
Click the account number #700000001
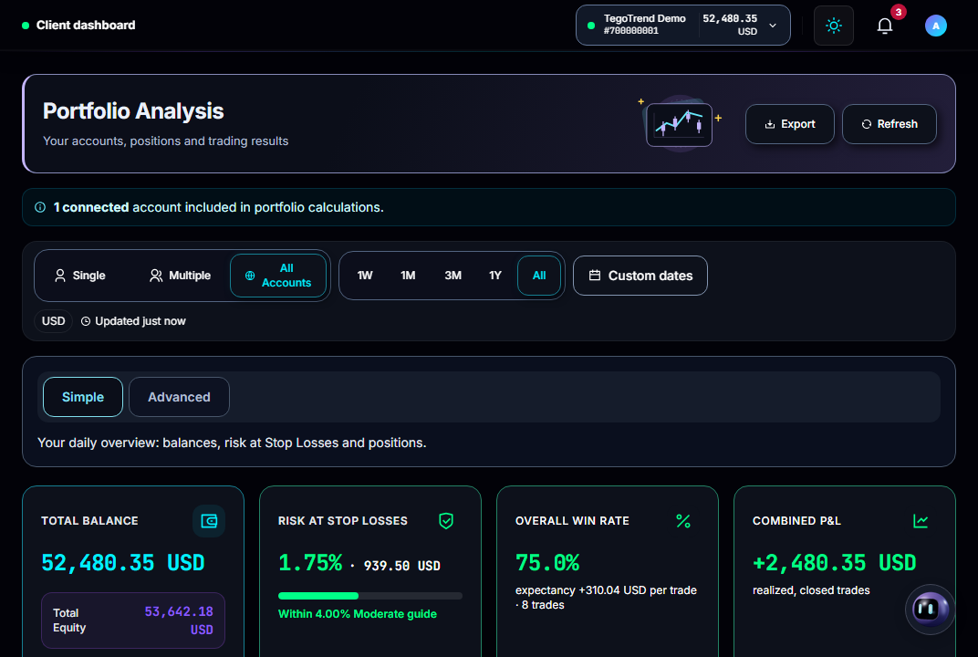pos(630,31)
